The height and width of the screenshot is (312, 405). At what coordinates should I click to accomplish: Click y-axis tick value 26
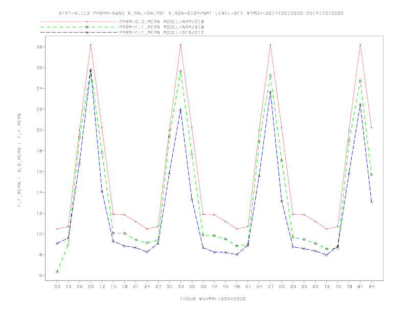39,68
